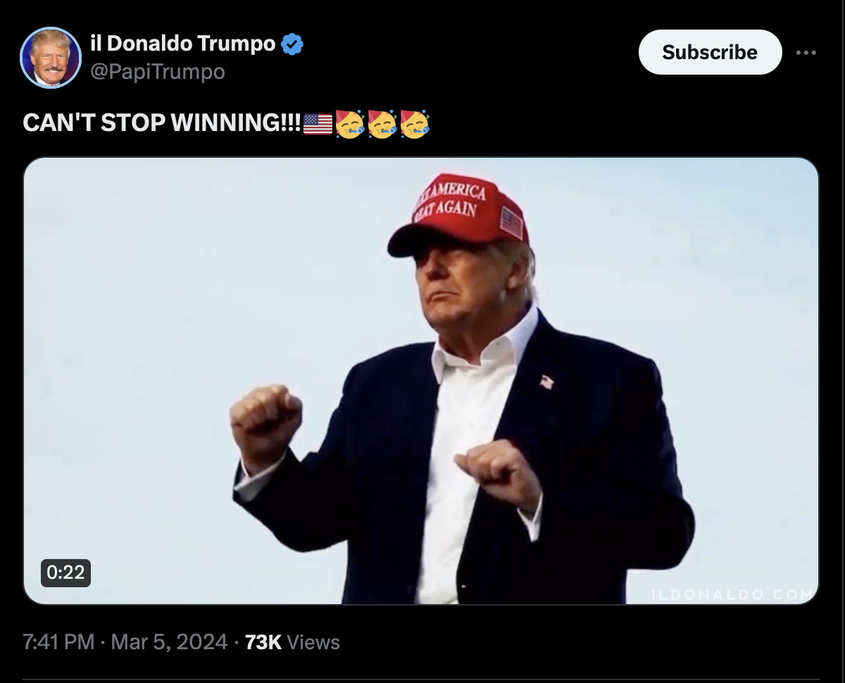Click the flag lapel pin on the jacket
This screenshot has width=845, height=683.
click(x=546, y=382)
